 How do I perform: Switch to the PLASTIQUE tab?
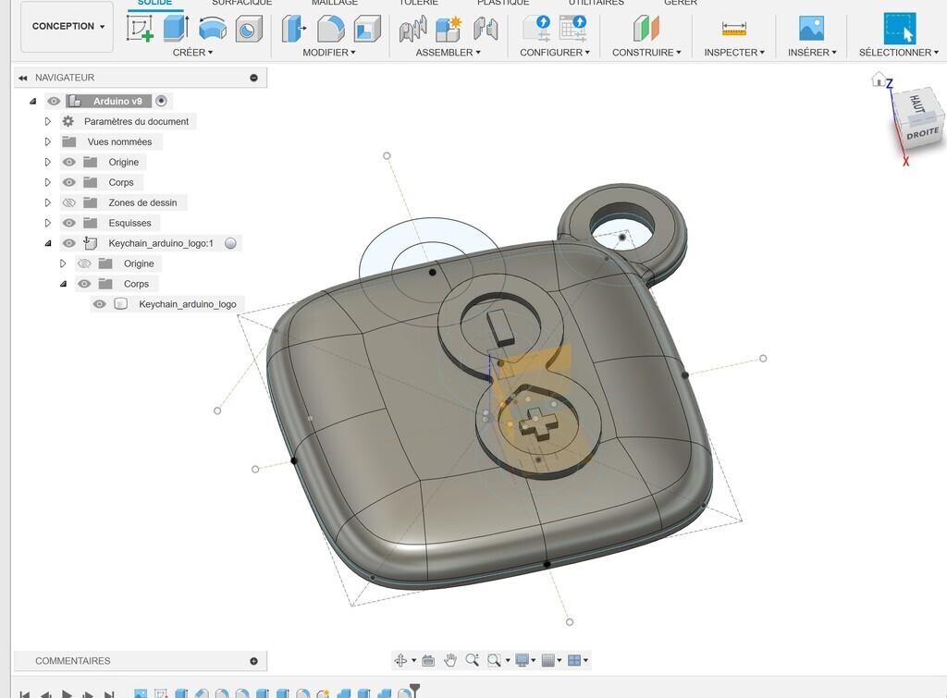pyautogui.click(x=503, y=3)
